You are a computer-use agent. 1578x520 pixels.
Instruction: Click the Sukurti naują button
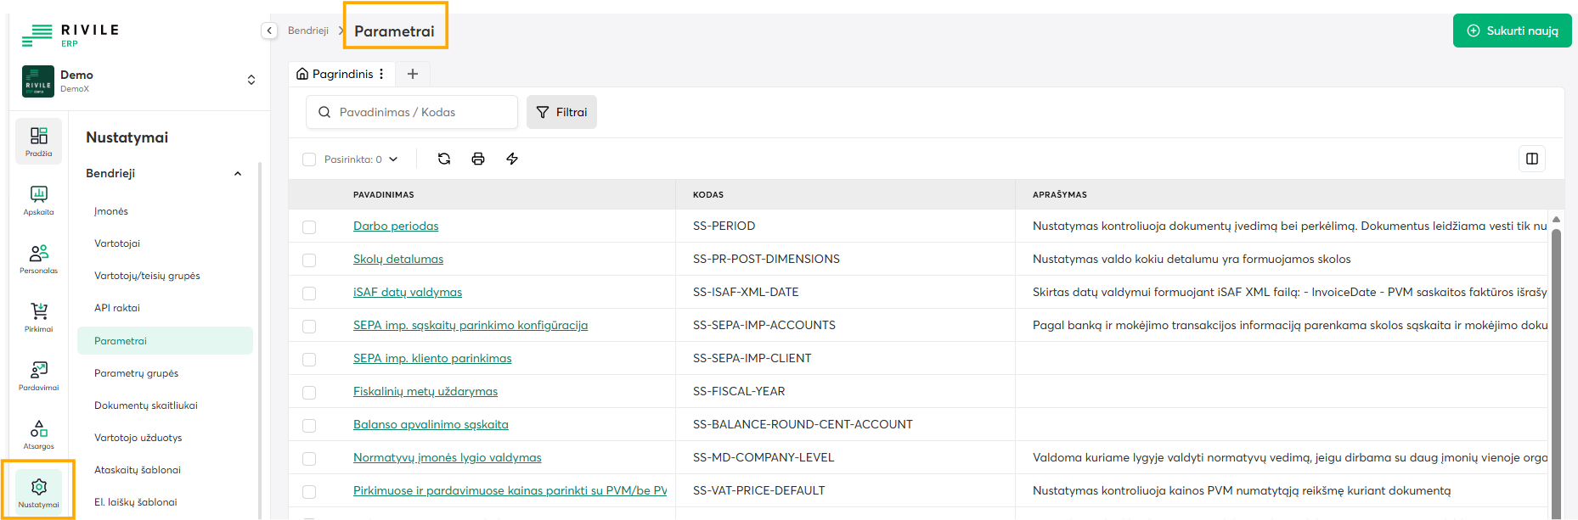pos(1512,31)
